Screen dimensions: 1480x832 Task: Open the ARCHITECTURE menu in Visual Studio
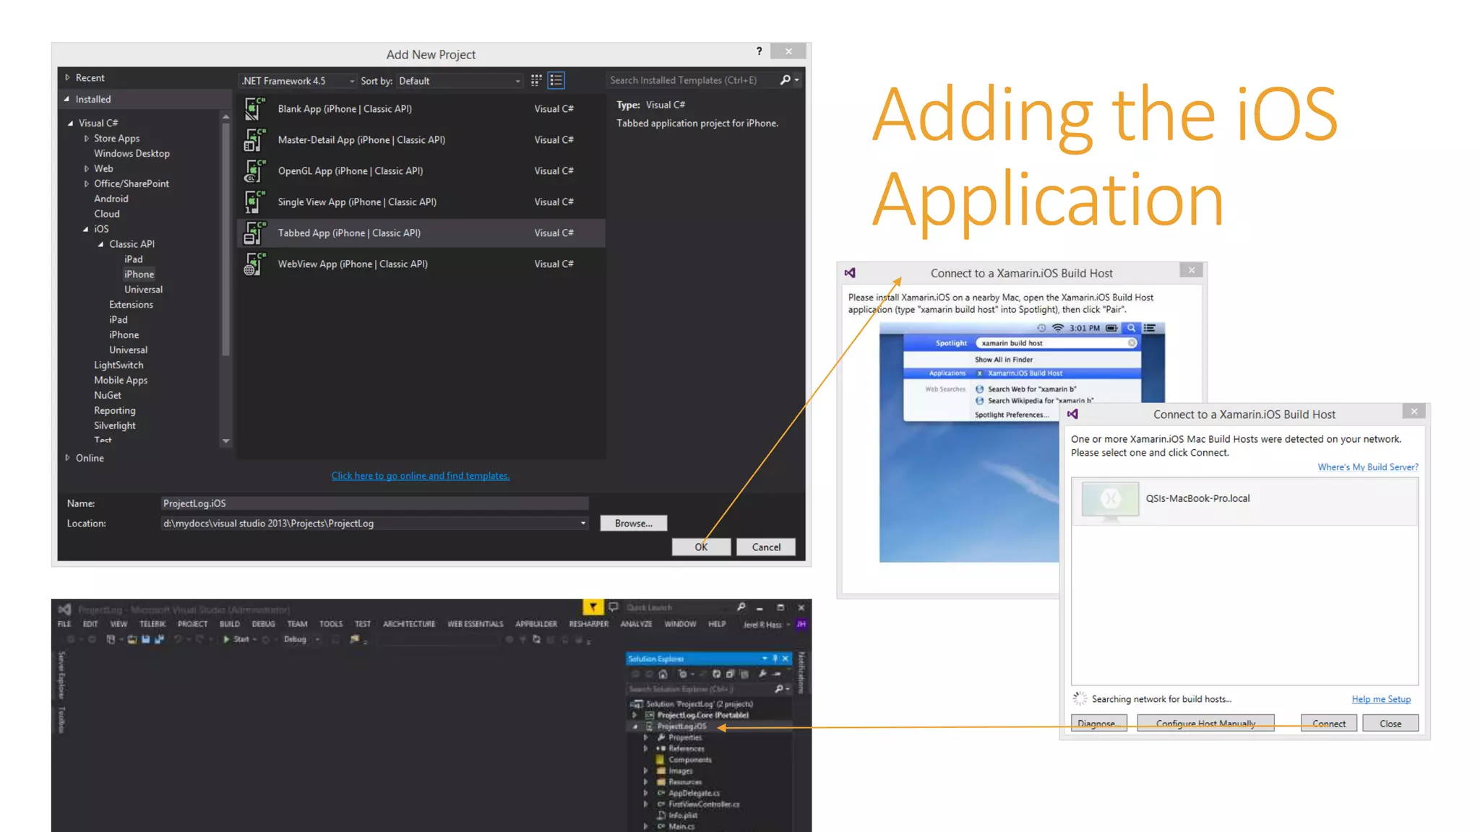coord(409,624)
